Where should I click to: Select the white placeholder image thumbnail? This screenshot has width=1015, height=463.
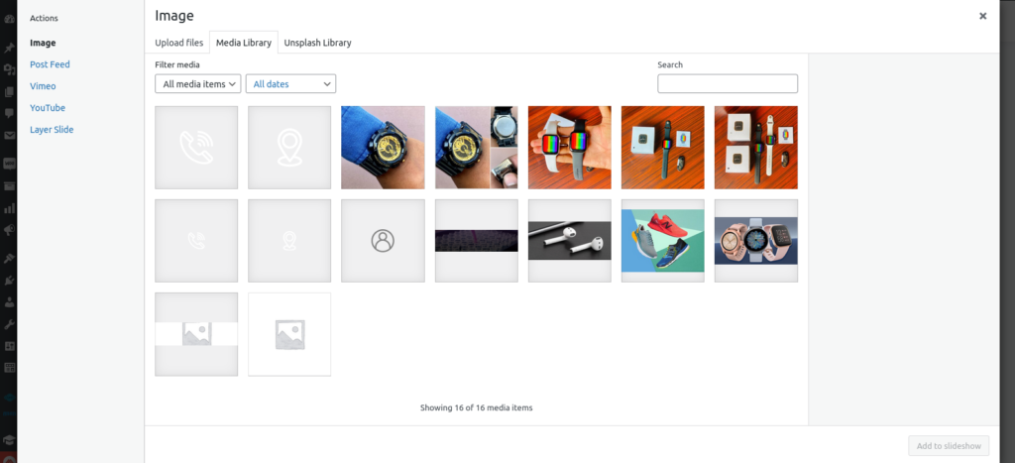tap(289, 334)
